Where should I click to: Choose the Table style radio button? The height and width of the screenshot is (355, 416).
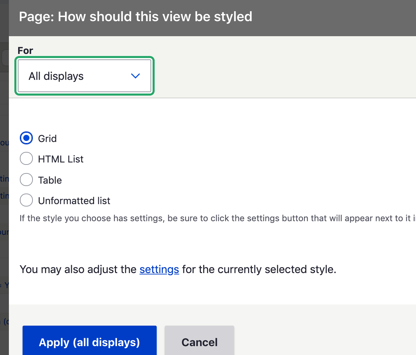click(x=26, y=180)
